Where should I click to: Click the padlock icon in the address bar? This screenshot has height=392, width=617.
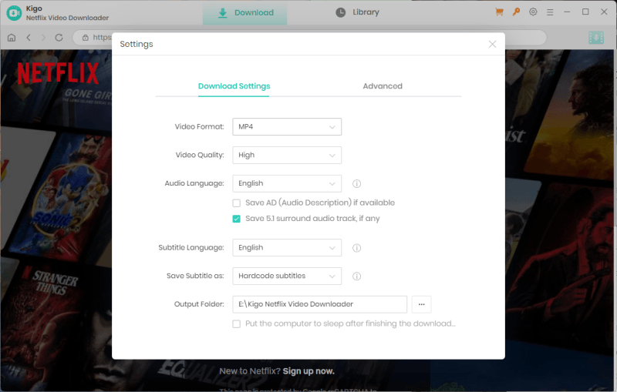pyautogui.click(x=85, y=38)
